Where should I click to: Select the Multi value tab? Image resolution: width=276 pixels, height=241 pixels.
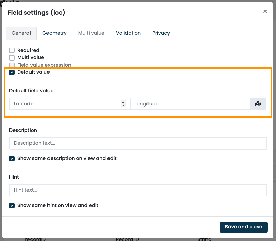pos(91,33)
